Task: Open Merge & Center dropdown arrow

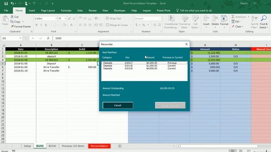Action: click(x=130, y=25)
